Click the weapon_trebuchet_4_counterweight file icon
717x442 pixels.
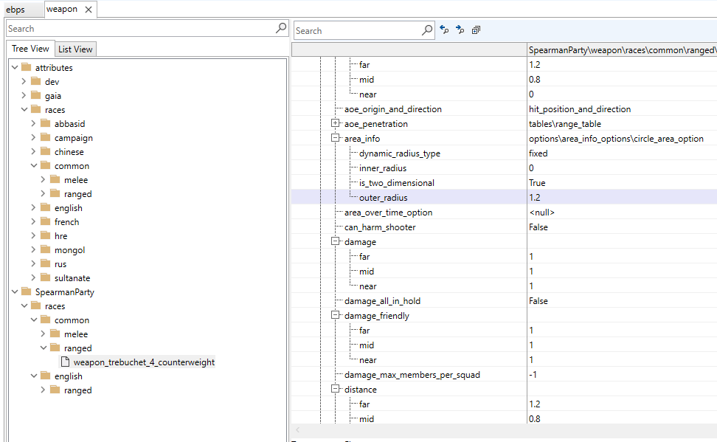coord(66,362)
